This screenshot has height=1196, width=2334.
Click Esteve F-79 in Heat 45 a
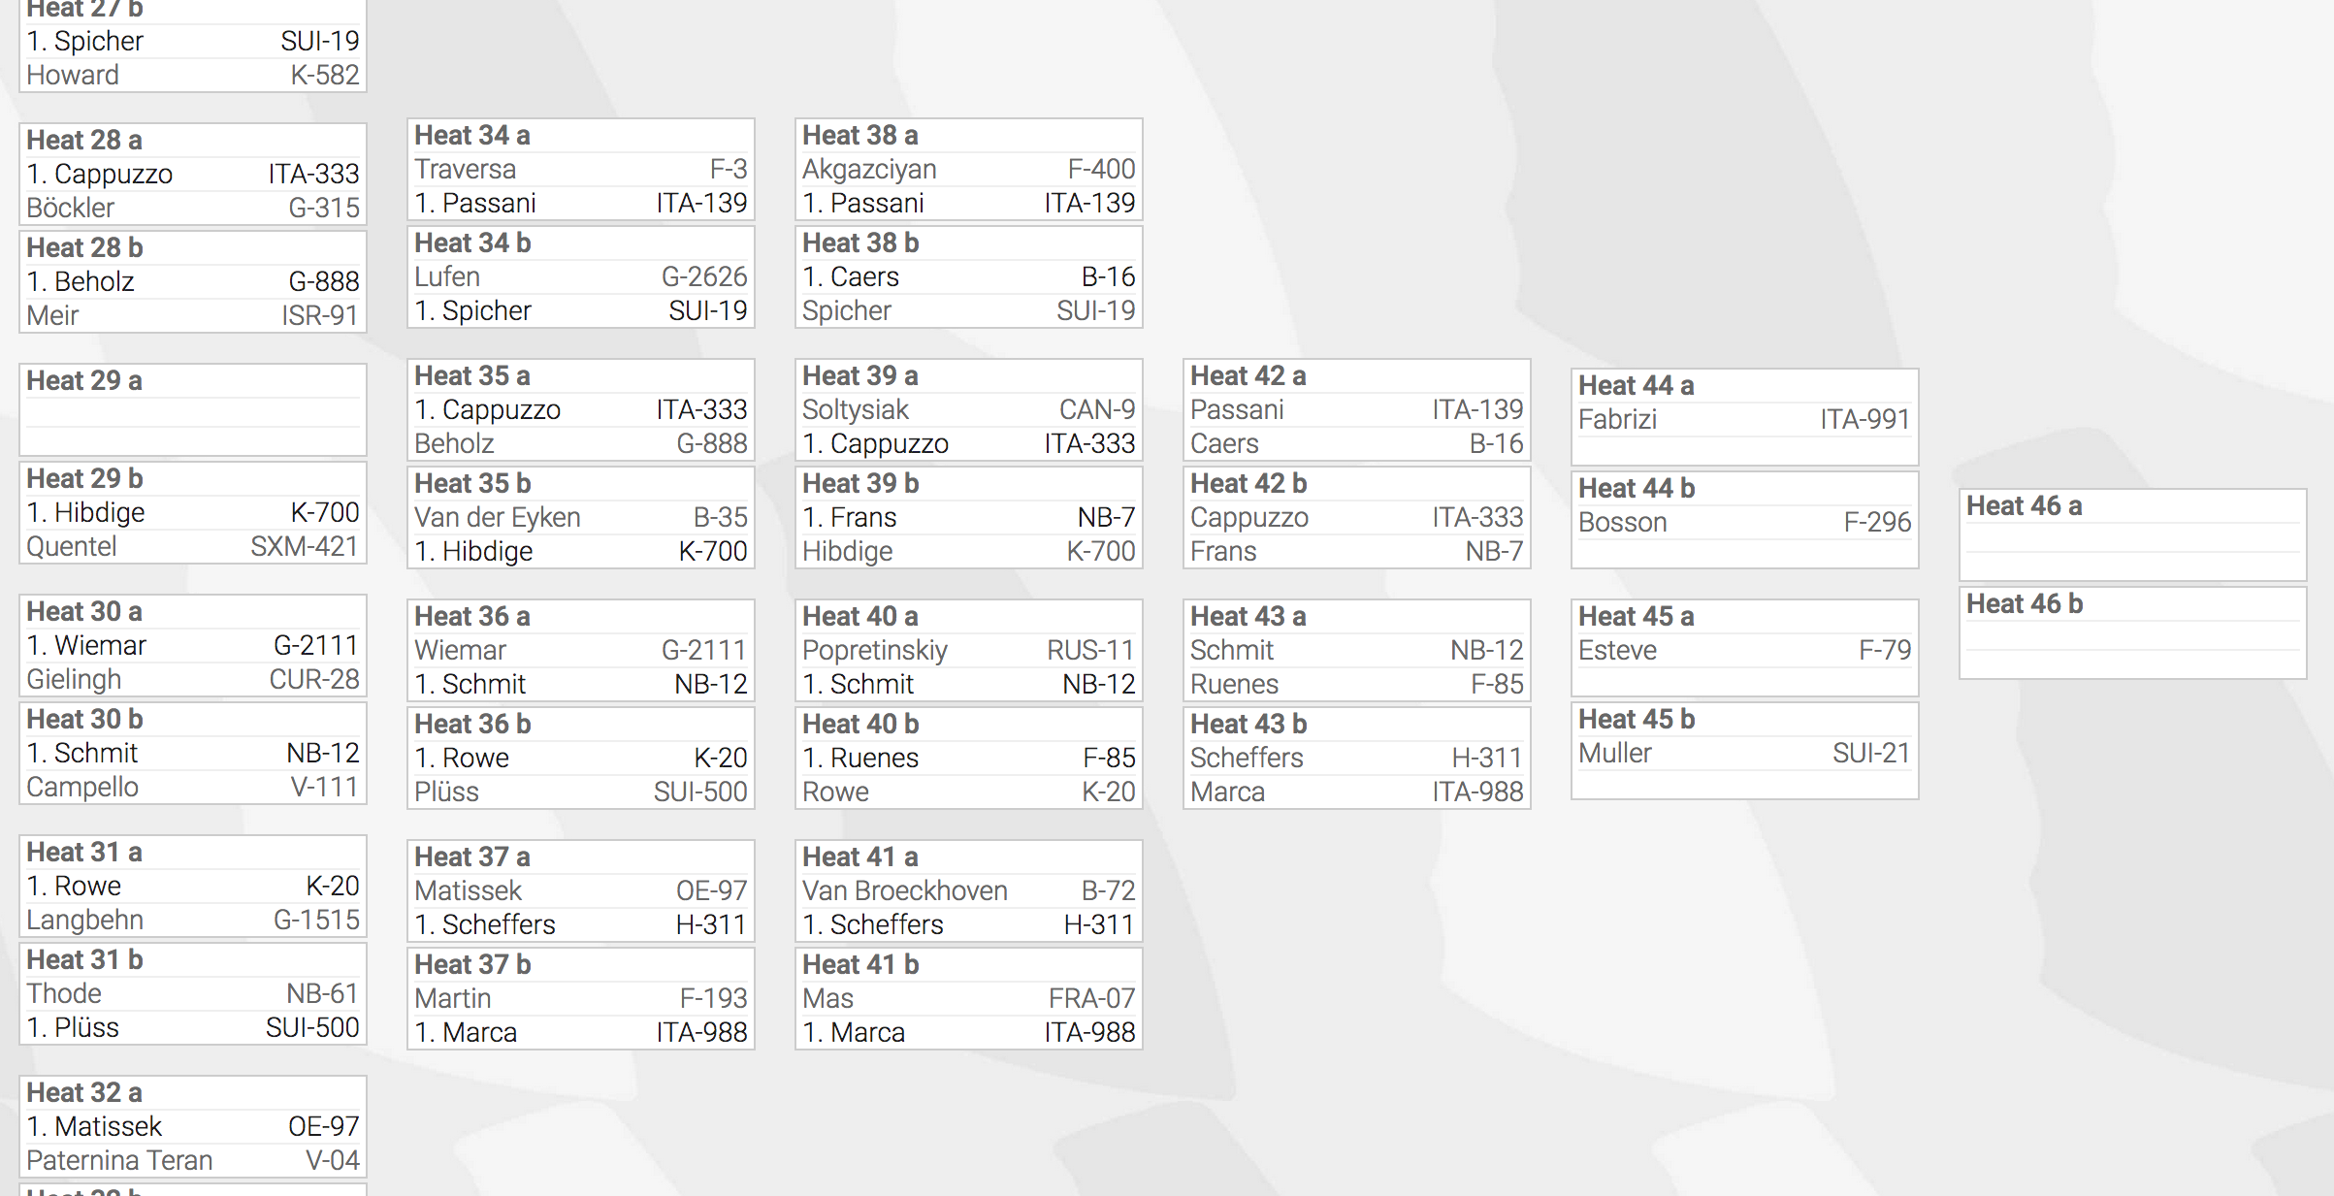tap(1745, 651)
